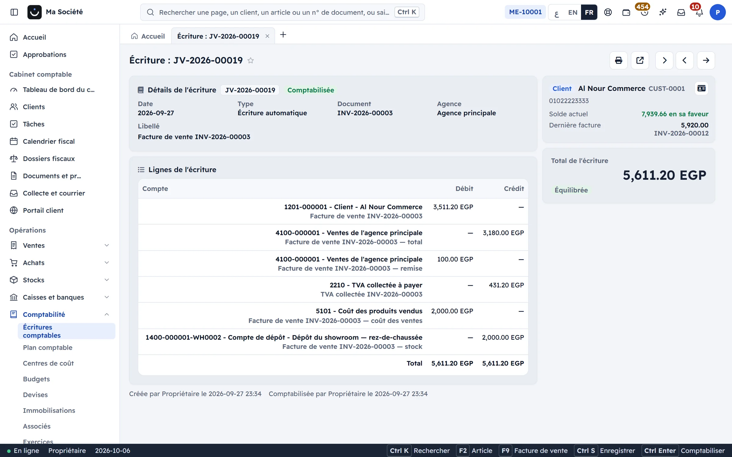Switch to the Accueil tab
This screenshot has width=732, height=457.
point(148,36)
